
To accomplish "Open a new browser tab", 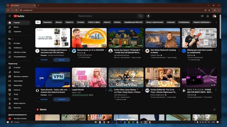I will (x=39, y=6).
